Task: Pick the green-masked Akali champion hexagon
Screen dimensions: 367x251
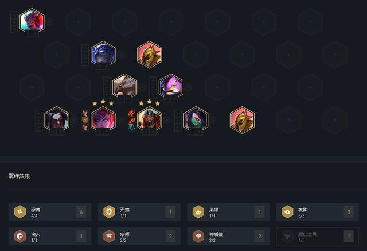Action: tap(196, 119)
